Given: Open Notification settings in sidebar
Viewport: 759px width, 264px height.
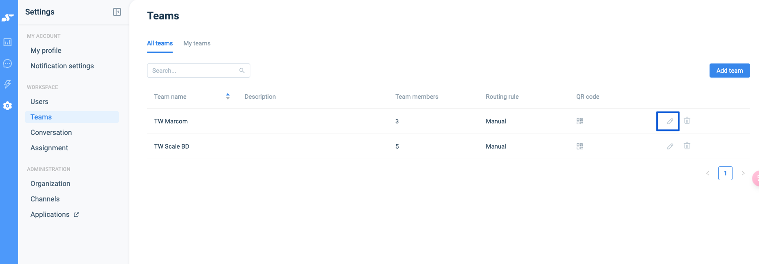Looking at the screenshot, I should (62, 66).
